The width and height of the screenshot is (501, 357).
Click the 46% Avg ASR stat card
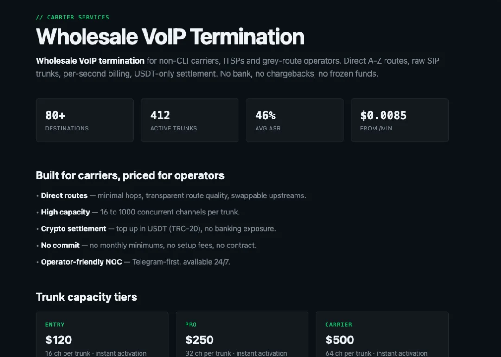(295, 120)
